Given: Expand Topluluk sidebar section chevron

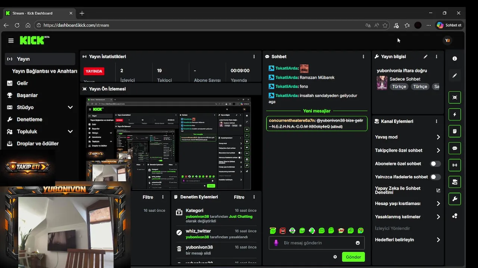Looking at the screenshot, I should [x=70, y=131].
